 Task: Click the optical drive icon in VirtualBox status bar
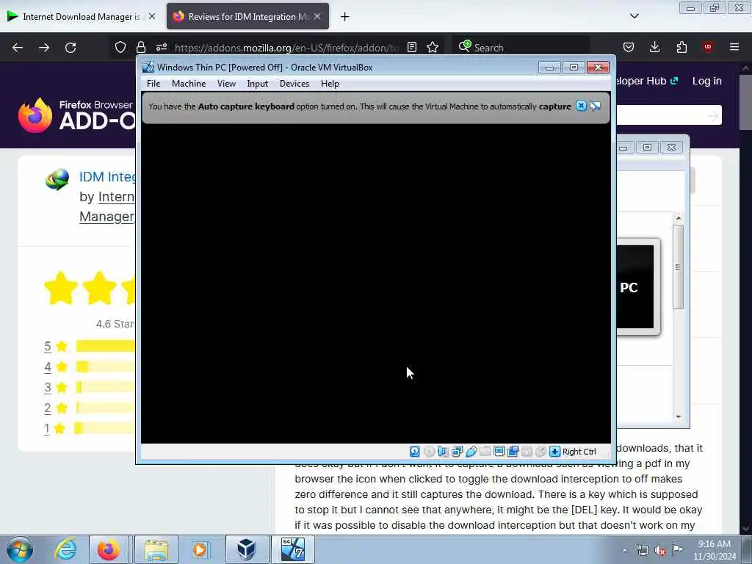(x=429, y=452)
